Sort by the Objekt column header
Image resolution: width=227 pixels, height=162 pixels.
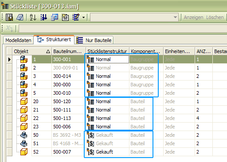pyautogui.click(x=32, y=51)
